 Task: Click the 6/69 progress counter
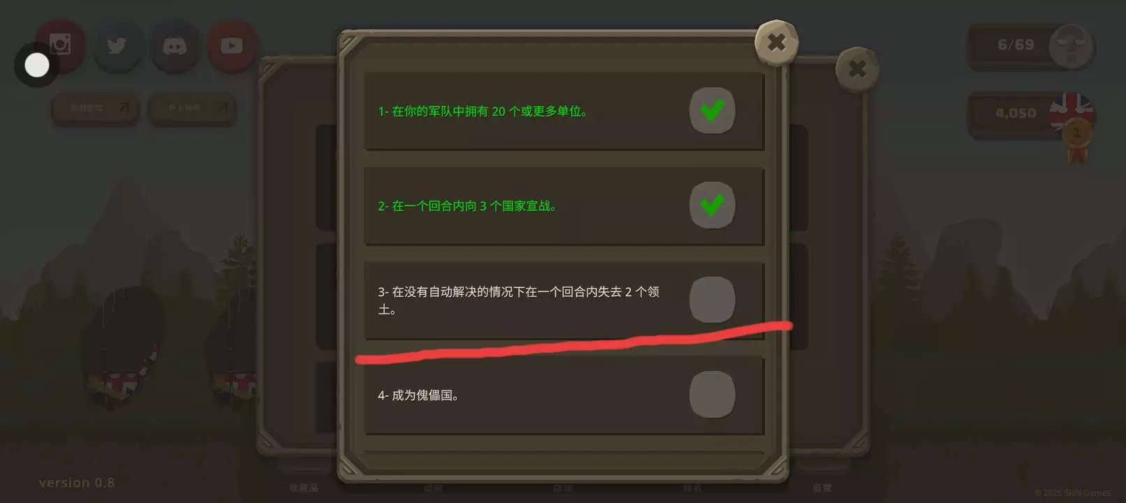(1016, 45)
